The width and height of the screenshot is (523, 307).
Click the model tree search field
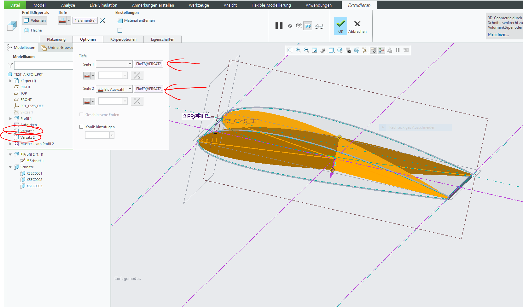coord(44,65)
